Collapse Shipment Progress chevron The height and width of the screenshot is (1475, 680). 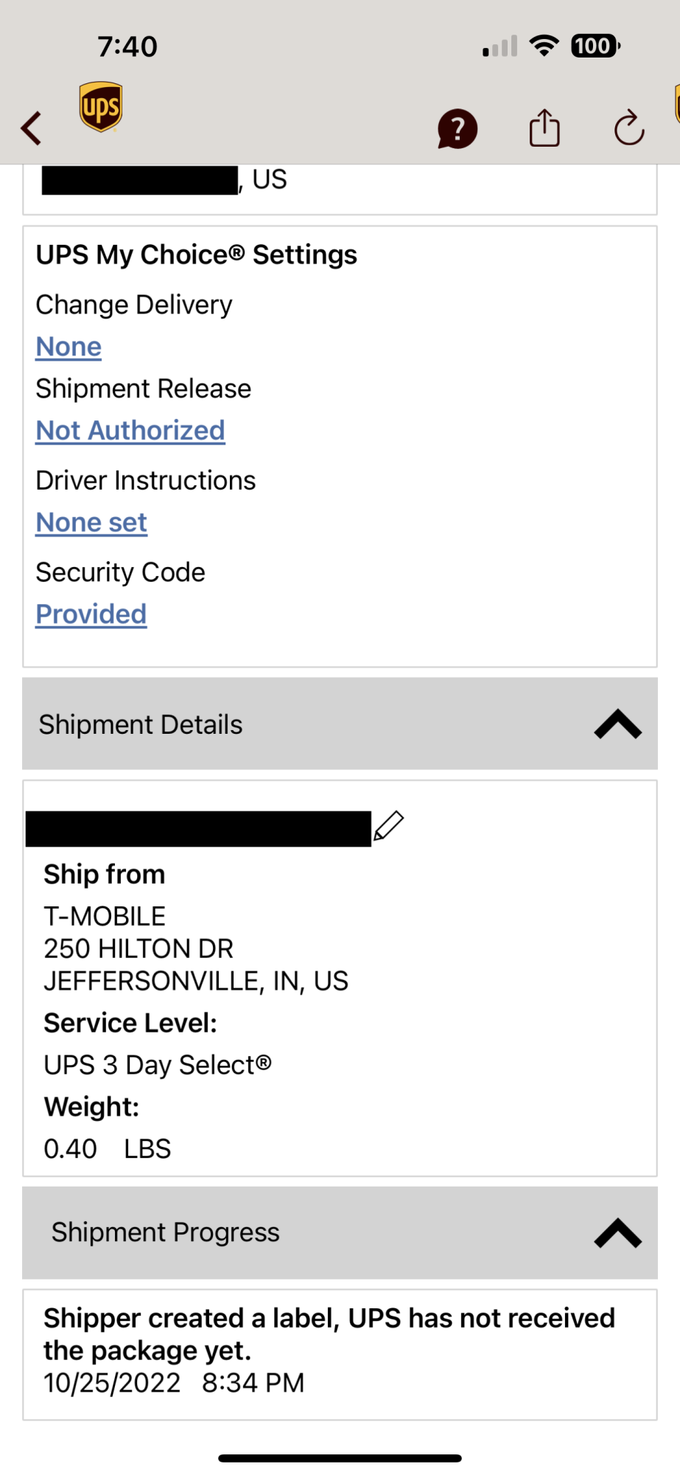tap(617, 1232)
